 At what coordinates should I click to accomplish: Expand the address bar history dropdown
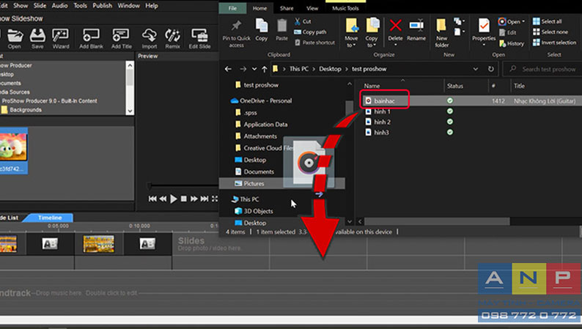tap(476, 69)
